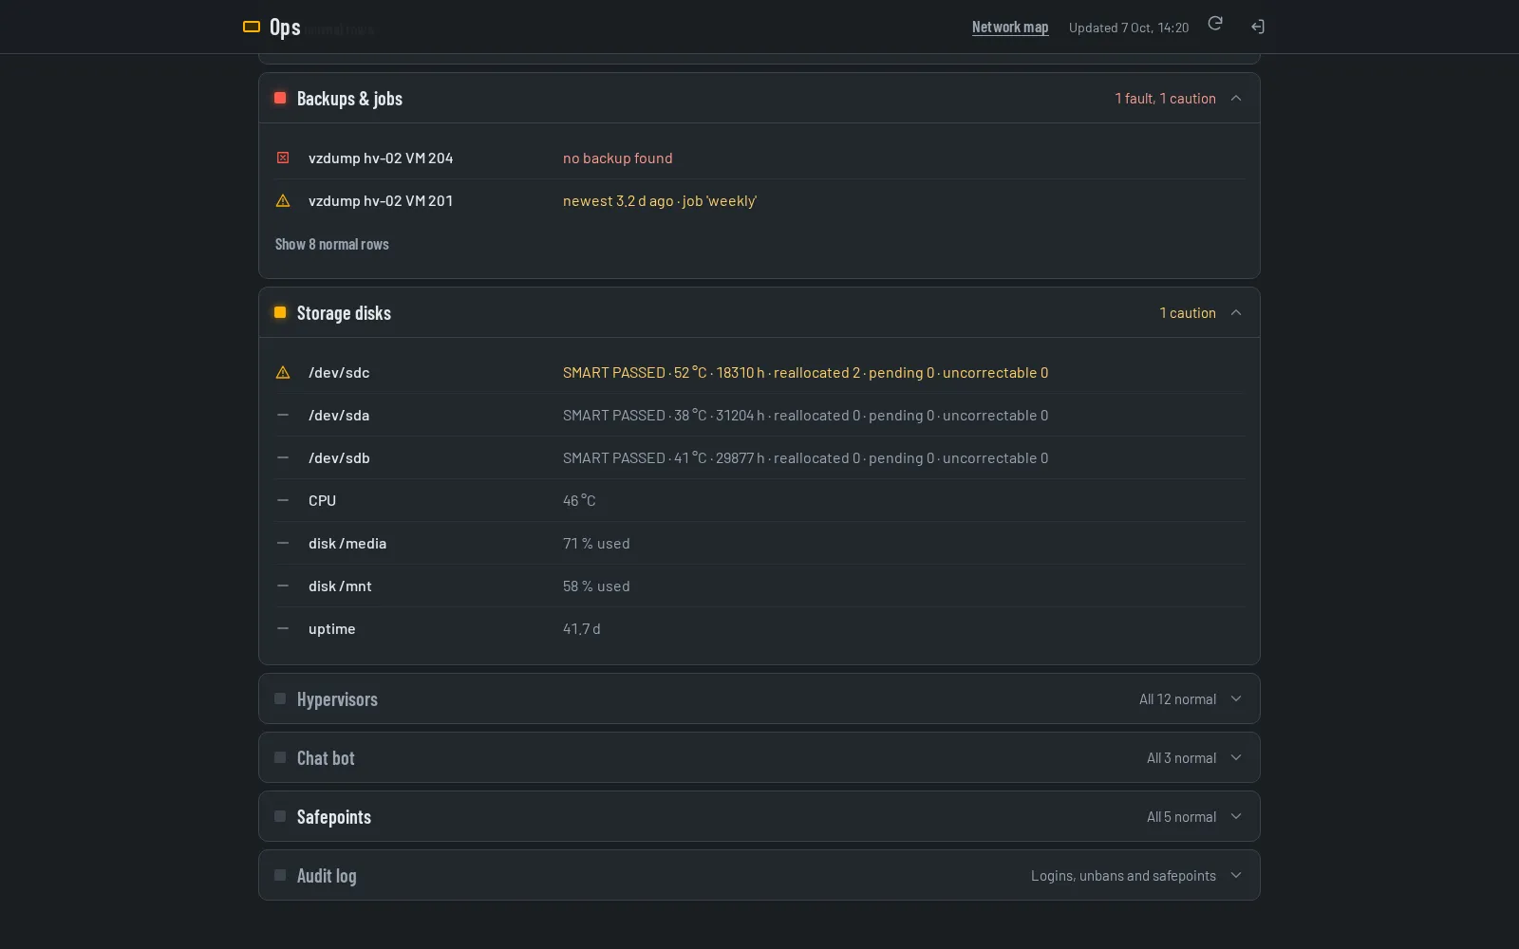Image resolution: width=1519 pixels, height=949 pixels.
Task: Click the Safepoints heading
Action: click(334, 817)
